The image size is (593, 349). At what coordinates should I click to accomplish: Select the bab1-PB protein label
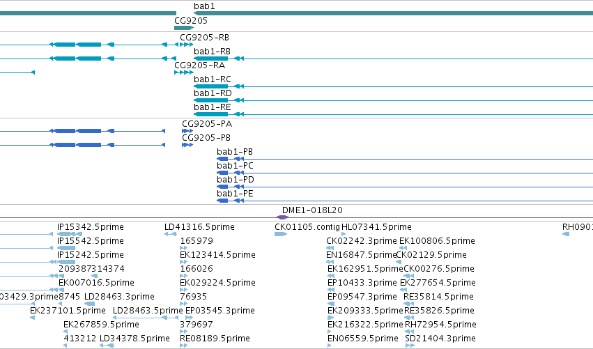coord(234,152)
